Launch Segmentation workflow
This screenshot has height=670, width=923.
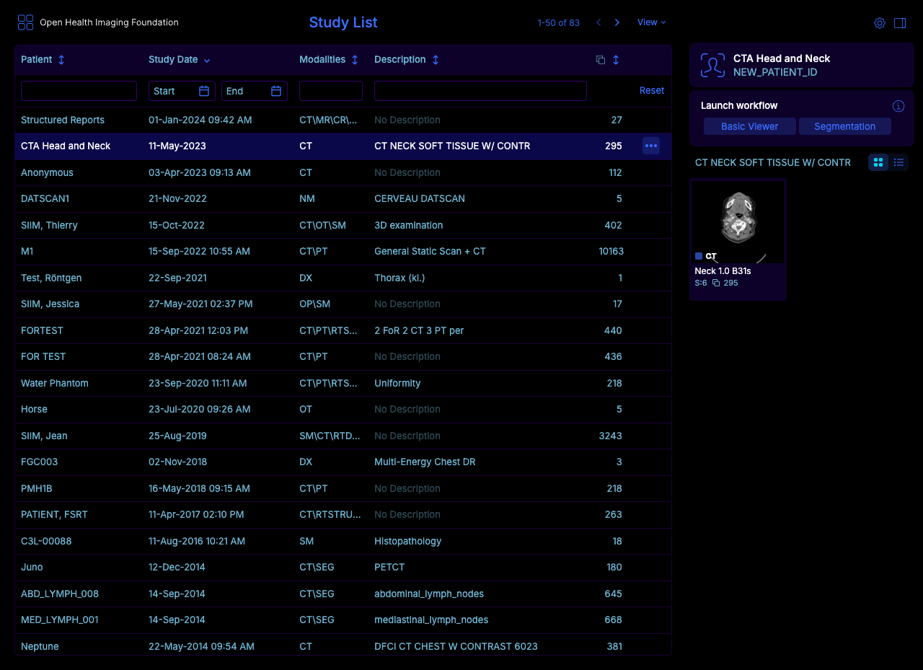(x=845, y=126)
